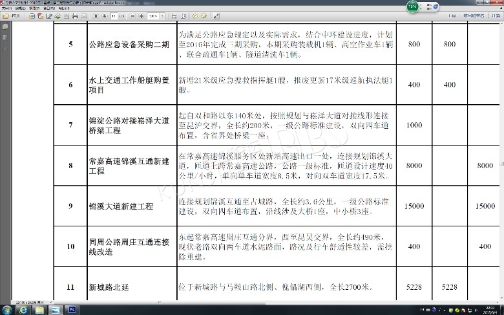The width and height of the screenshot is (504, 315).
Task: Open the Edit menu
Action: tap(20, 8)
